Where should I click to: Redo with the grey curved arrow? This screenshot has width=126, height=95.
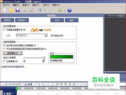(x=46, y=10)
